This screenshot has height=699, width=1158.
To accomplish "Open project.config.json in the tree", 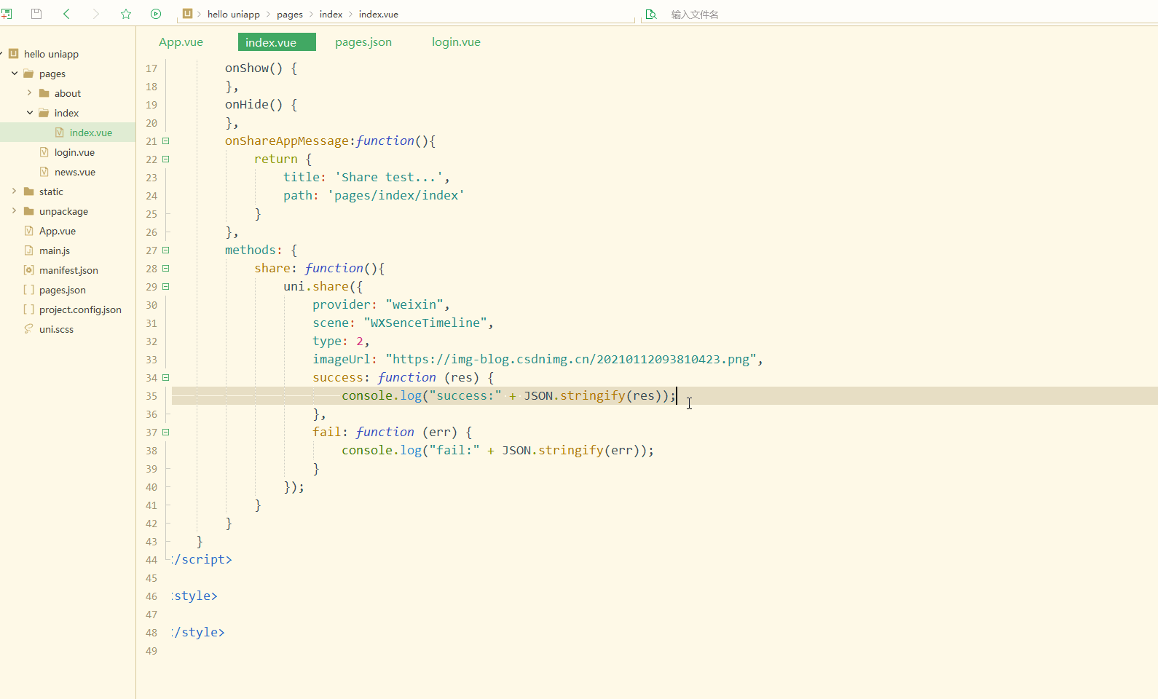I will (80, 309).
